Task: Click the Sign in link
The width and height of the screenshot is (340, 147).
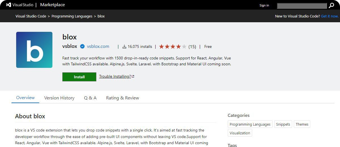Action: tap(264, 5)
